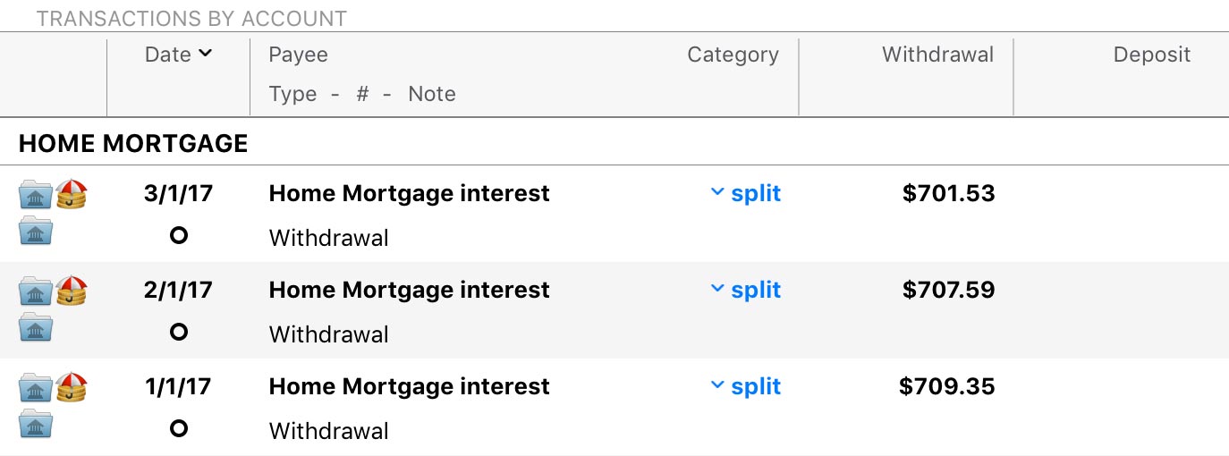Expand the split category for 2/1/17 transaction

745,290
